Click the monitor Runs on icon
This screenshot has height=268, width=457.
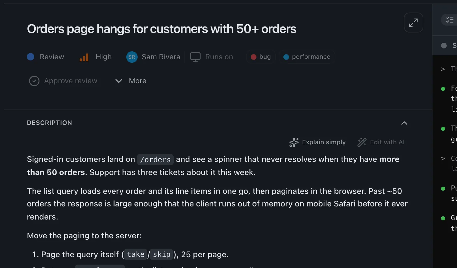tap(195, 57)
